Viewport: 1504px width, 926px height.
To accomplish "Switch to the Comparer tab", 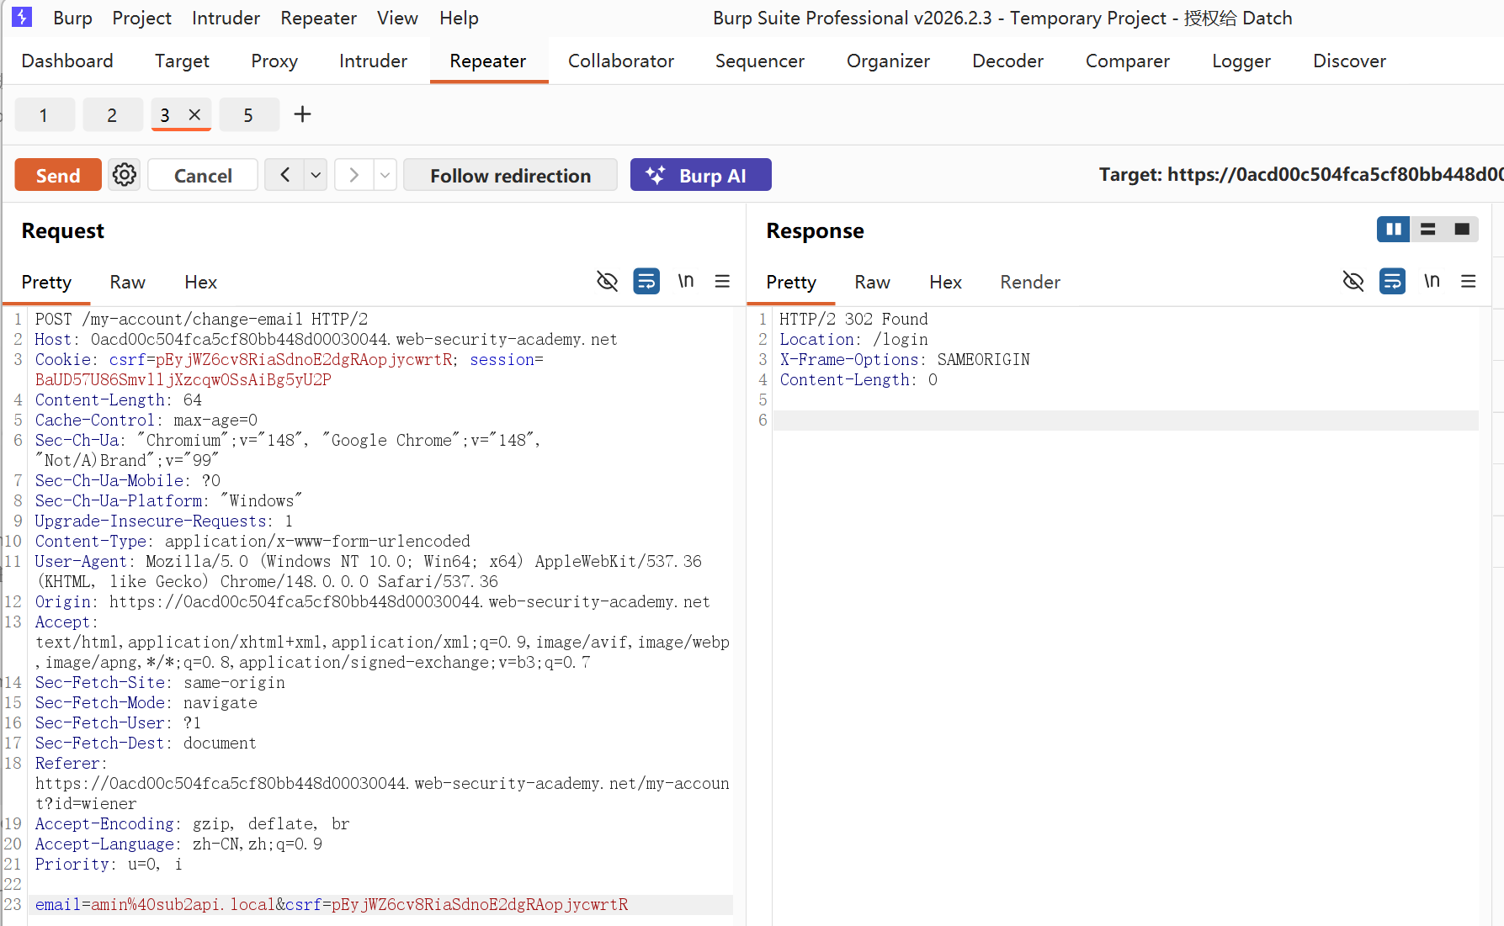I will 1128,61.
